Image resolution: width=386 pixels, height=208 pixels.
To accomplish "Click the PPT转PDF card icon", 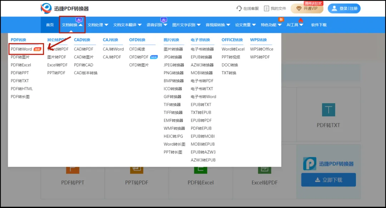I will (x=137, y=170).
